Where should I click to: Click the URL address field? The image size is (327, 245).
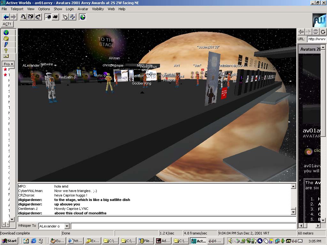(x=316, y=39)
